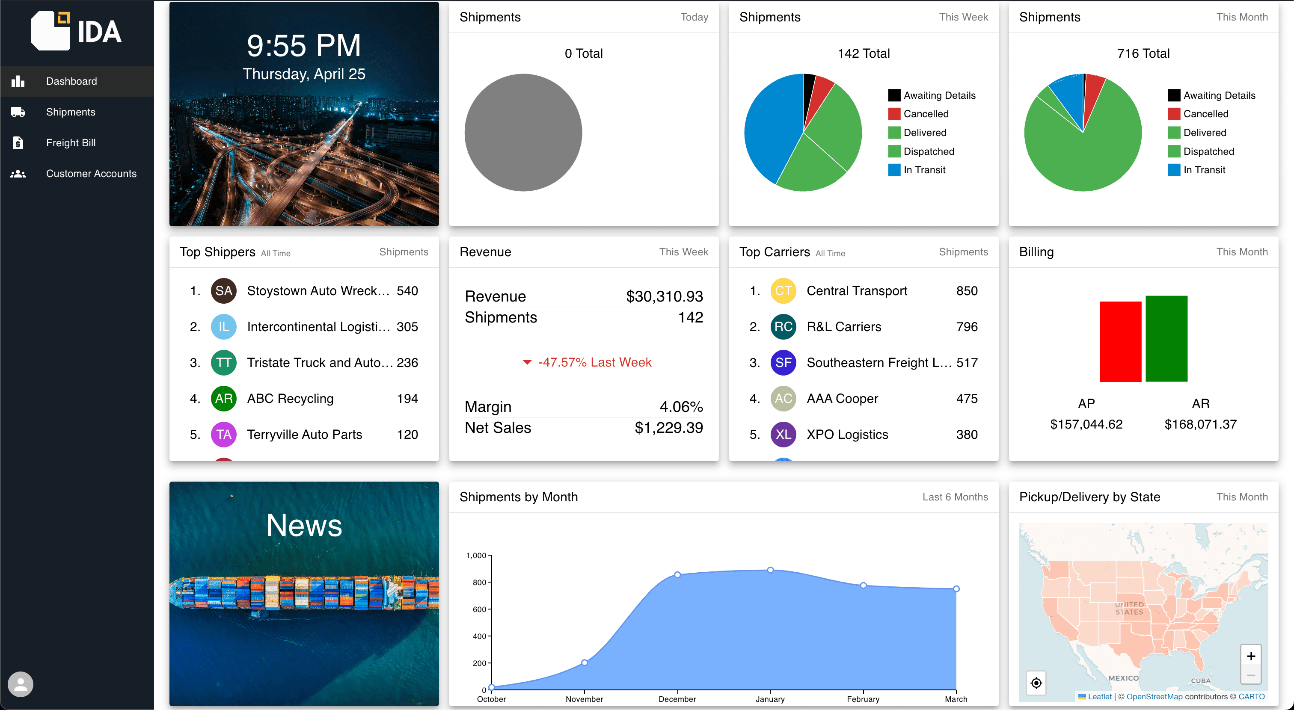Click the Customer Accounts people icon

[x=18, y=174]
